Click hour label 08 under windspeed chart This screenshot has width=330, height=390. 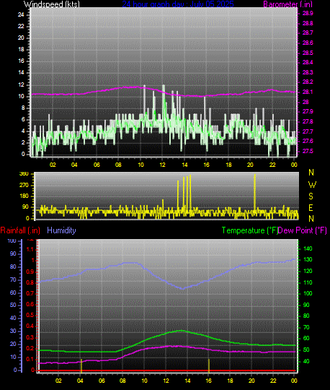[118, 165]
